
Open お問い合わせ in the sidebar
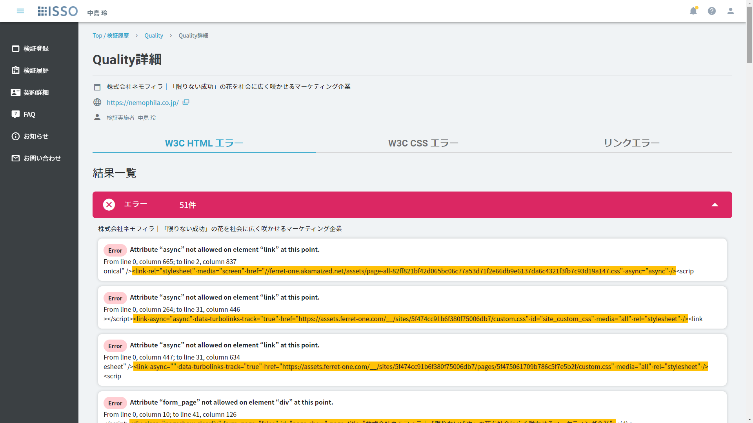42,158
